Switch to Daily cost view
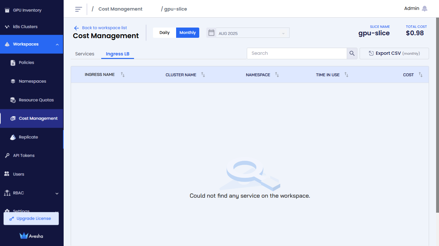This screenshot has height=246, width=439. point(164,33)
